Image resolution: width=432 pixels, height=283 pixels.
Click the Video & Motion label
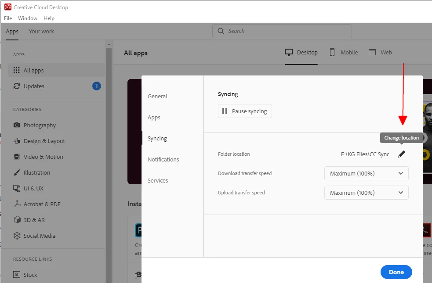click(43, 157)
